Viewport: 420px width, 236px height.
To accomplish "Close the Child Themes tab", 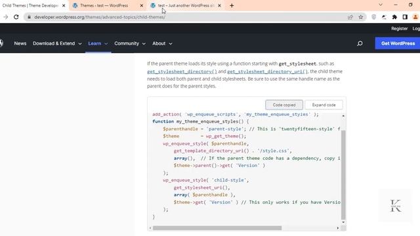I will [x=64, y=6].
